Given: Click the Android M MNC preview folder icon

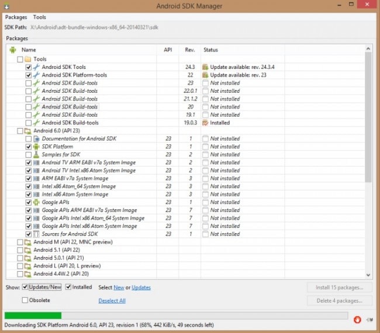Looking at the screenshot, I should click(x=28, y=242).
